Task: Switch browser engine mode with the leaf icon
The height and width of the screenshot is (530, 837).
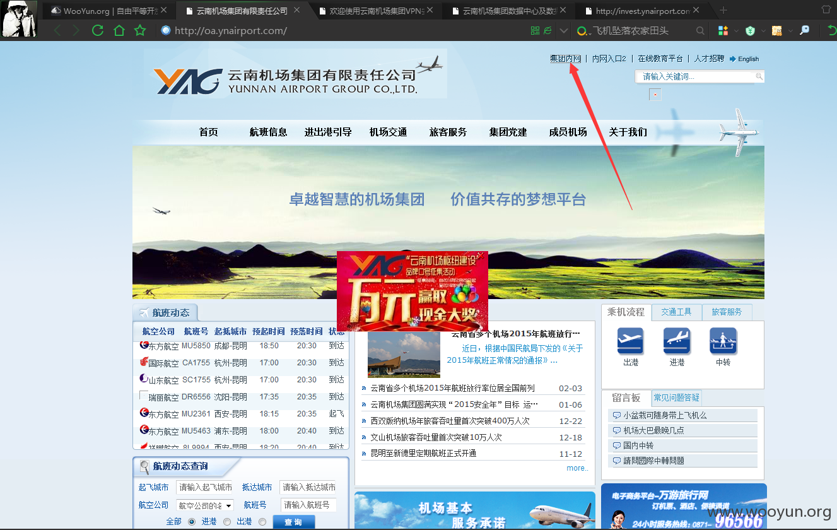Action: pos(547,30)
